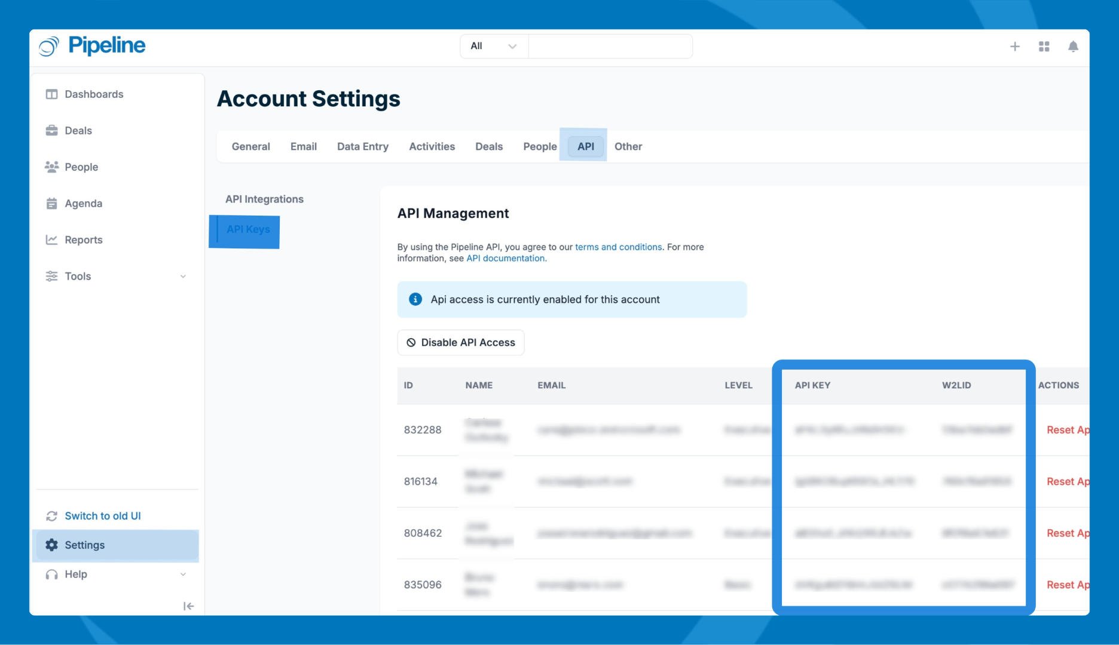Open the Data Entry tab
1119x645 pixels.
363,146
